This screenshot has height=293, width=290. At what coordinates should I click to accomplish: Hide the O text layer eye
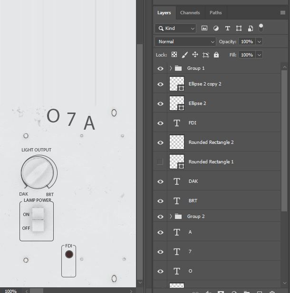point(160,271)
